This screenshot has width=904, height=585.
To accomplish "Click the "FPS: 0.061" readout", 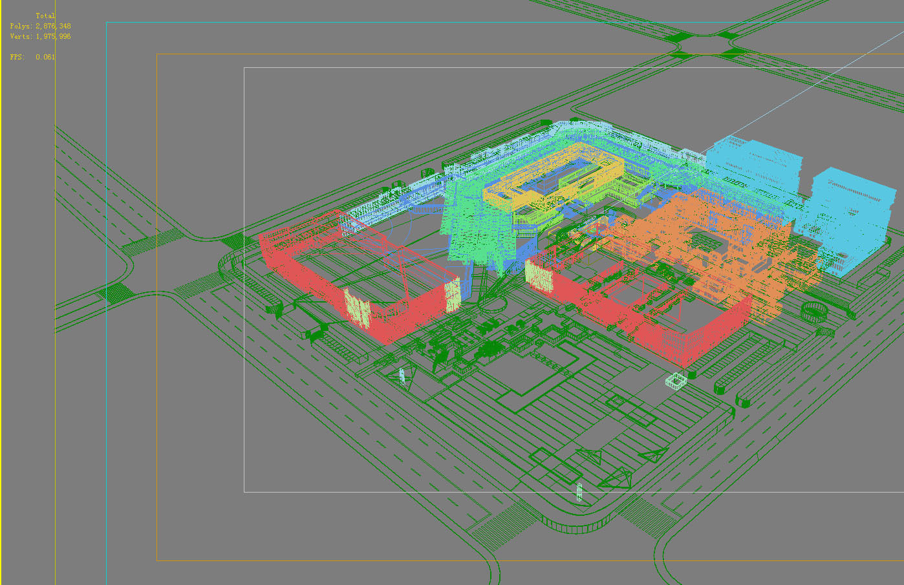I will click(32, 57).
